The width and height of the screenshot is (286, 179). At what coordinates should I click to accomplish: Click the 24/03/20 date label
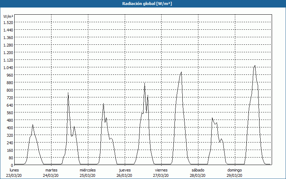tap(51, 175)
